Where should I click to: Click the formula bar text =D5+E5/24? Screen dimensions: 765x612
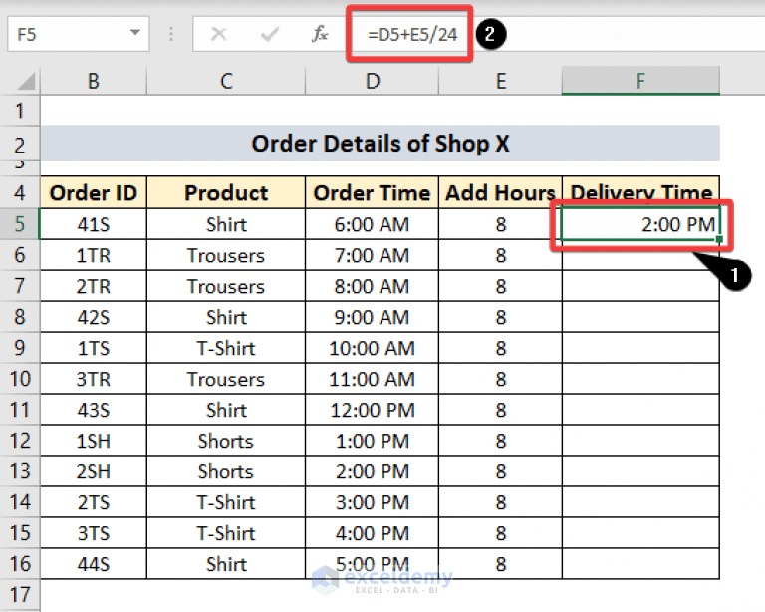[x=412, y=35]
